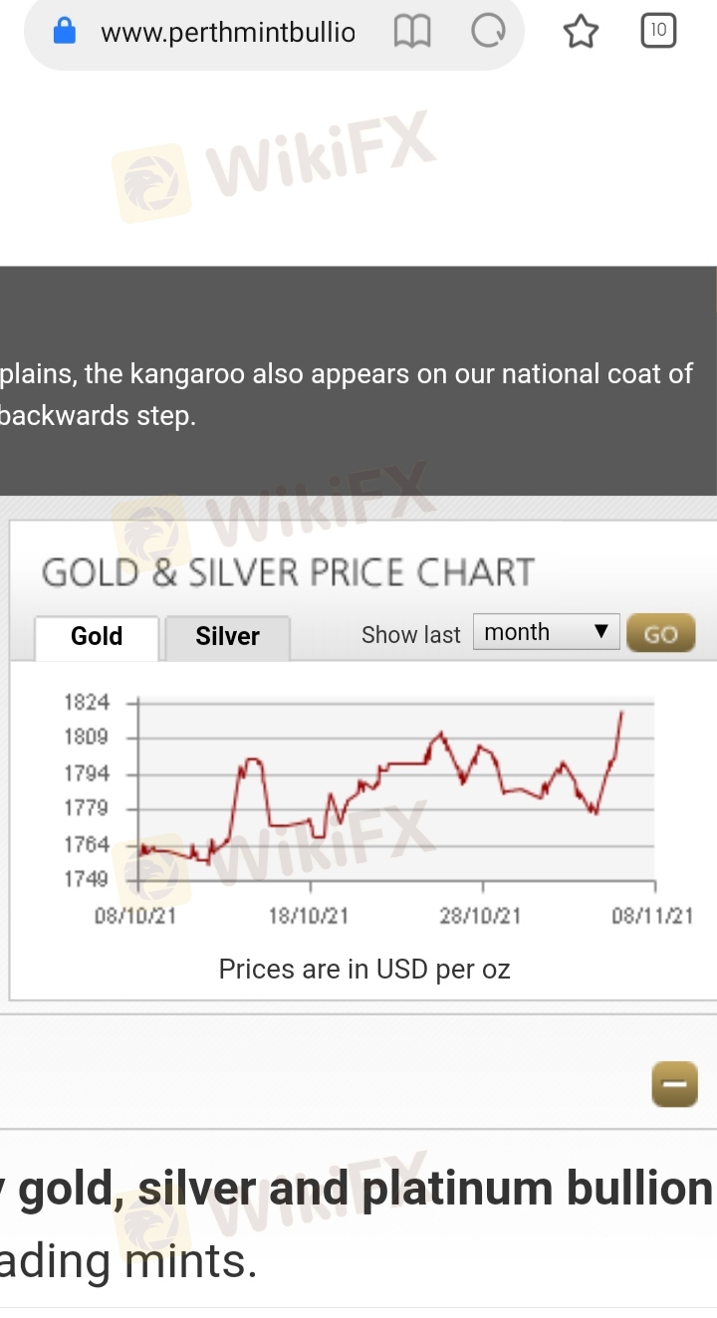Reload the page with the circular arrow icon

pos(488,32)
